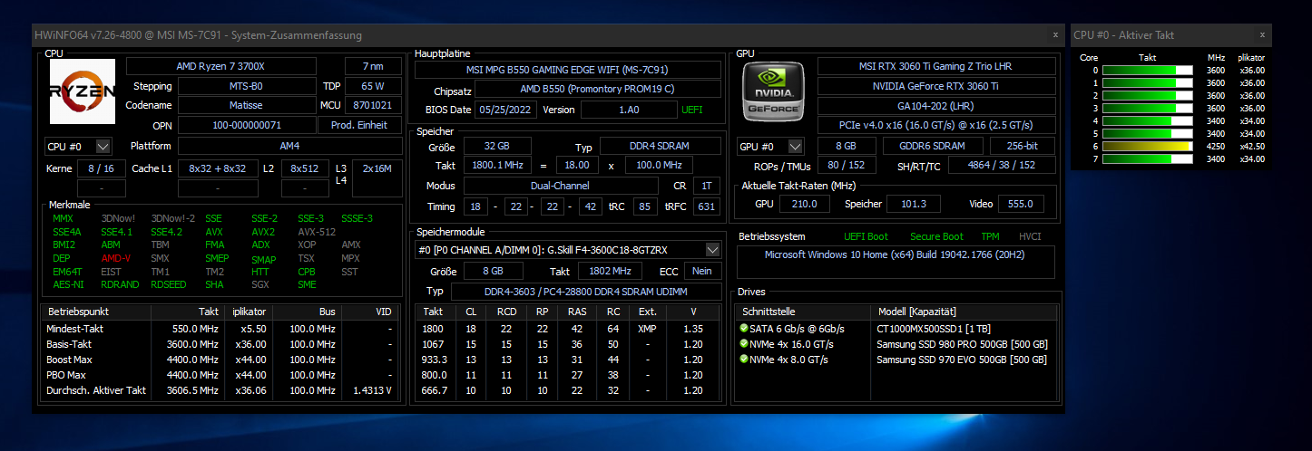1312x451 pixels.
Task: Select the 1067 timing row in memory table
Action: coord(568,344)
